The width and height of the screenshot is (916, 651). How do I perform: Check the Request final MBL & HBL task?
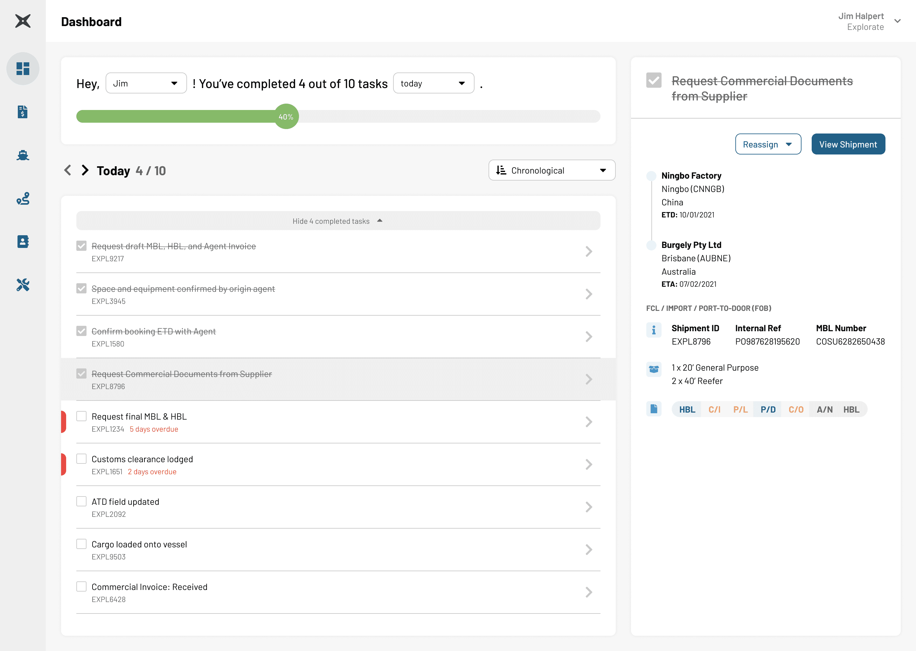[x=81, y=416]
